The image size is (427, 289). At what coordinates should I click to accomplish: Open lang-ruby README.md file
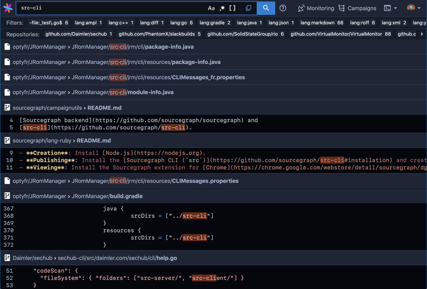94,141
